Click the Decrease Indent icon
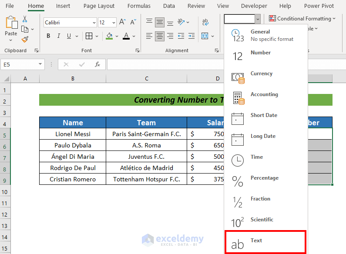This screenshot has height=254, width=346. (x=181, y=36)
